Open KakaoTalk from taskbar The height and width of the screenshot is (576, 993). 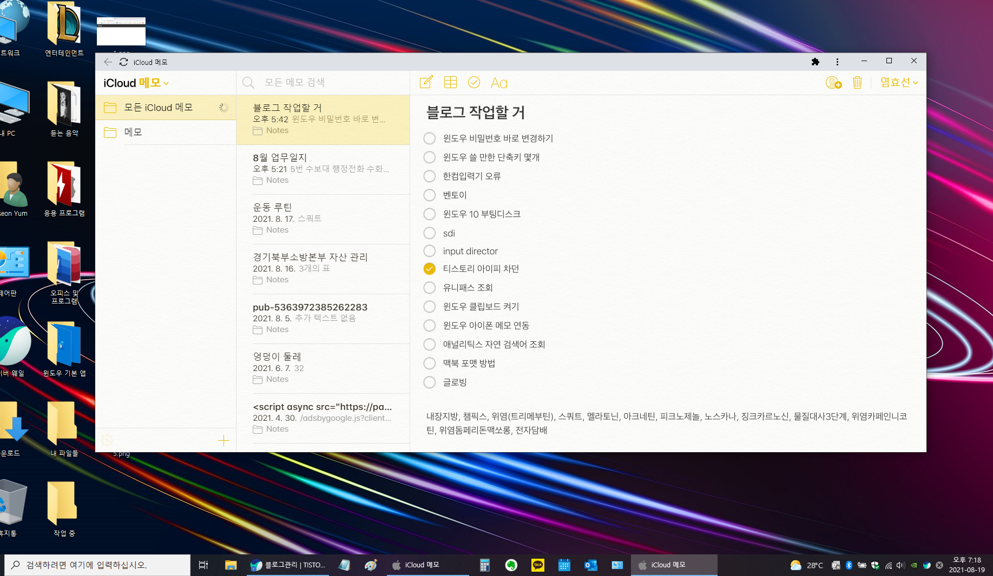(538, 565)
